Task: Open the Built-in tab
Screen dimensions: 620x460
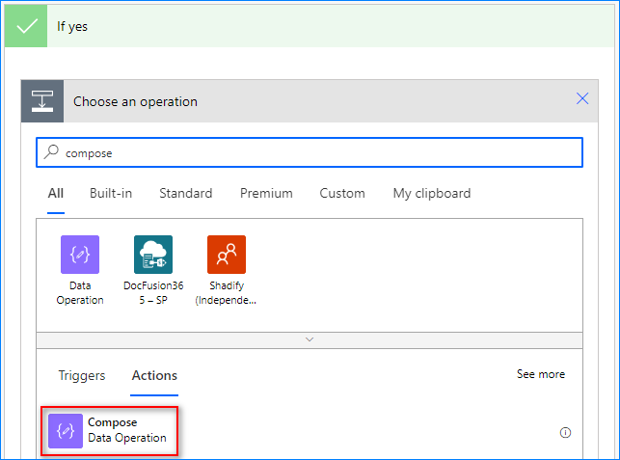Action: pyautogui.click(x=111, y=193)
